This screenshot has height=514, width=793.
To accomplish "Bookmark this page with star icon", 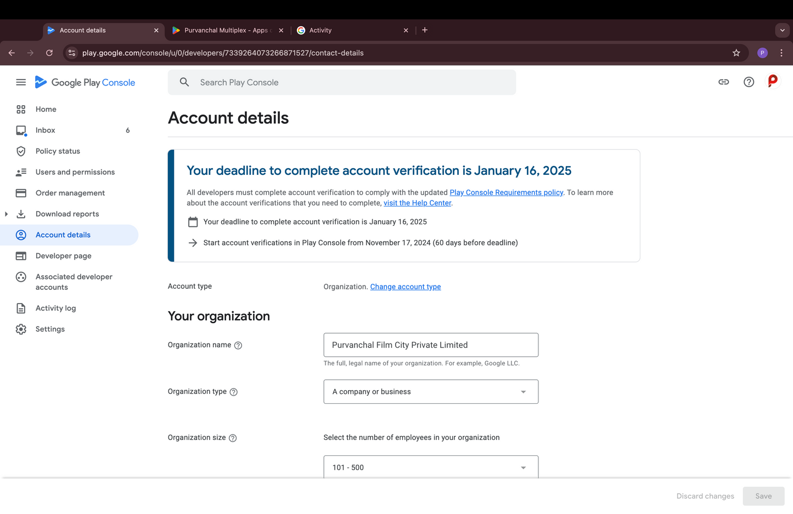I will point(736,53).
